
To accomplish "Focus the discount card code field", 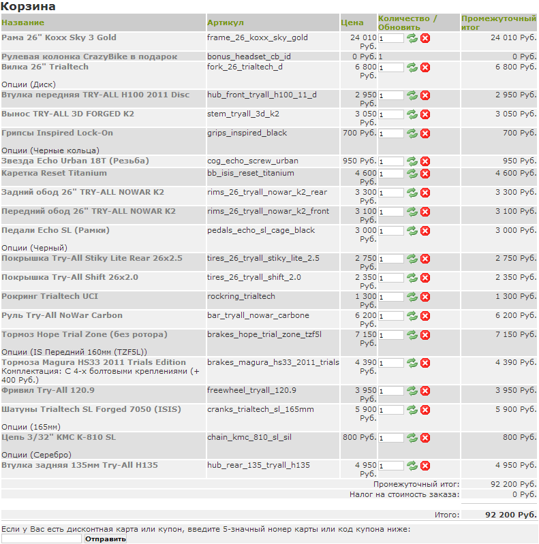I will pos(42,539).
